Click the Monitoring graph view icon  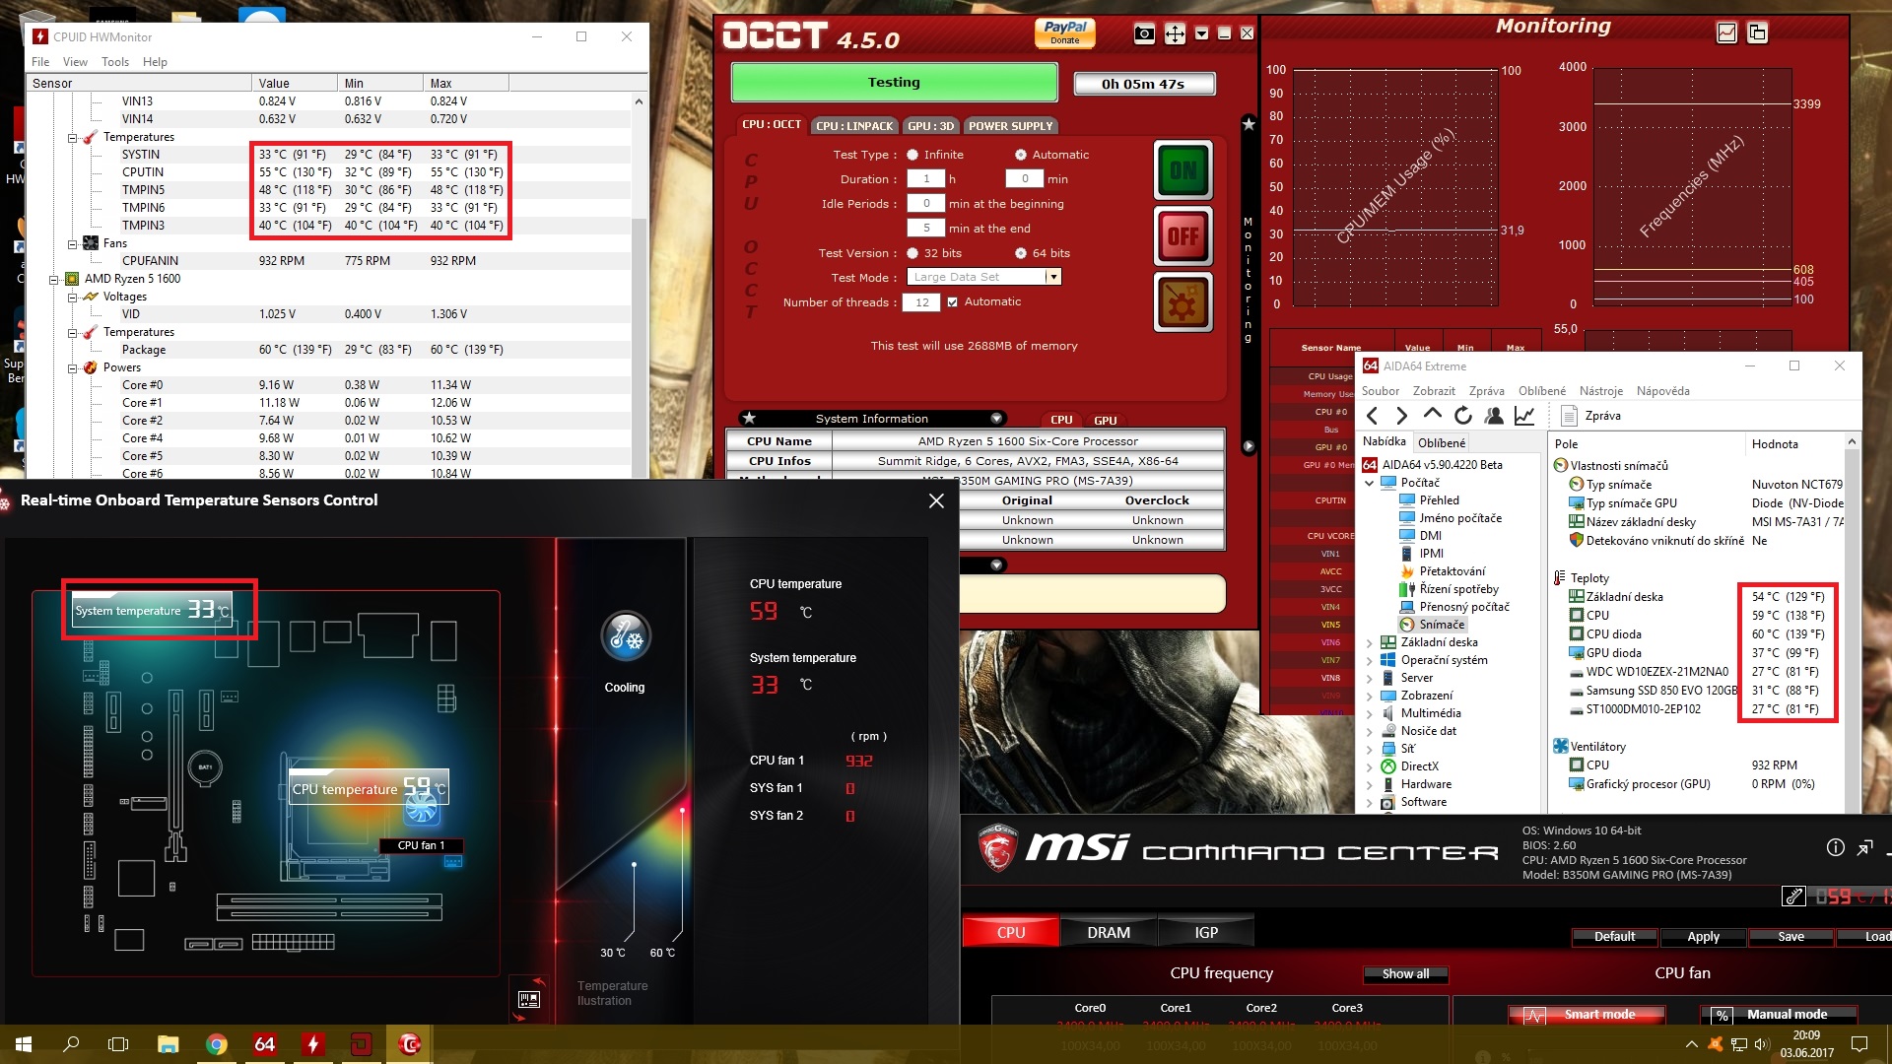(1726, 33)
